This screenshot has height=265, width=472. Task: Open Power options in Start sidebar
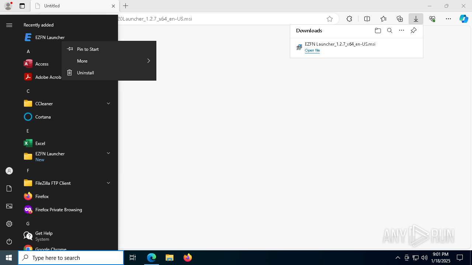[9, 241]
